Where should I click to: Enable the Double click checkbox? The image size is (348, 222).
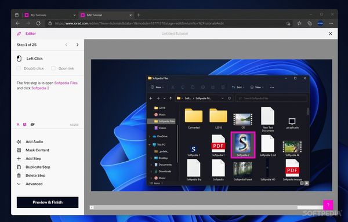point(19,68)
